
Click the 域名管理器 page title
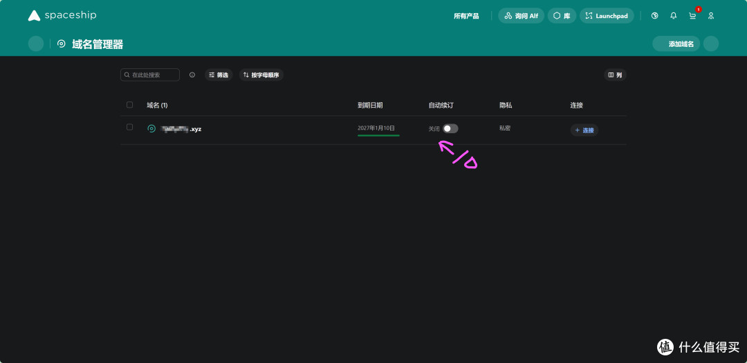pos(98,44)
